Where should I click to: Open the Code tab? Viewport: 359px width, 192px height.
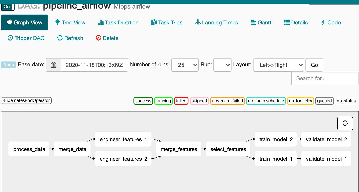tap(331, 22)
